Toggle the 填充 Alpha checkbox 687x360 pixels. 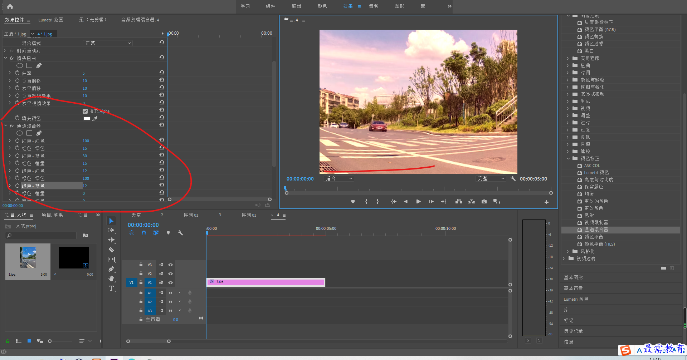pyautogui.click(x=85, y=111)
